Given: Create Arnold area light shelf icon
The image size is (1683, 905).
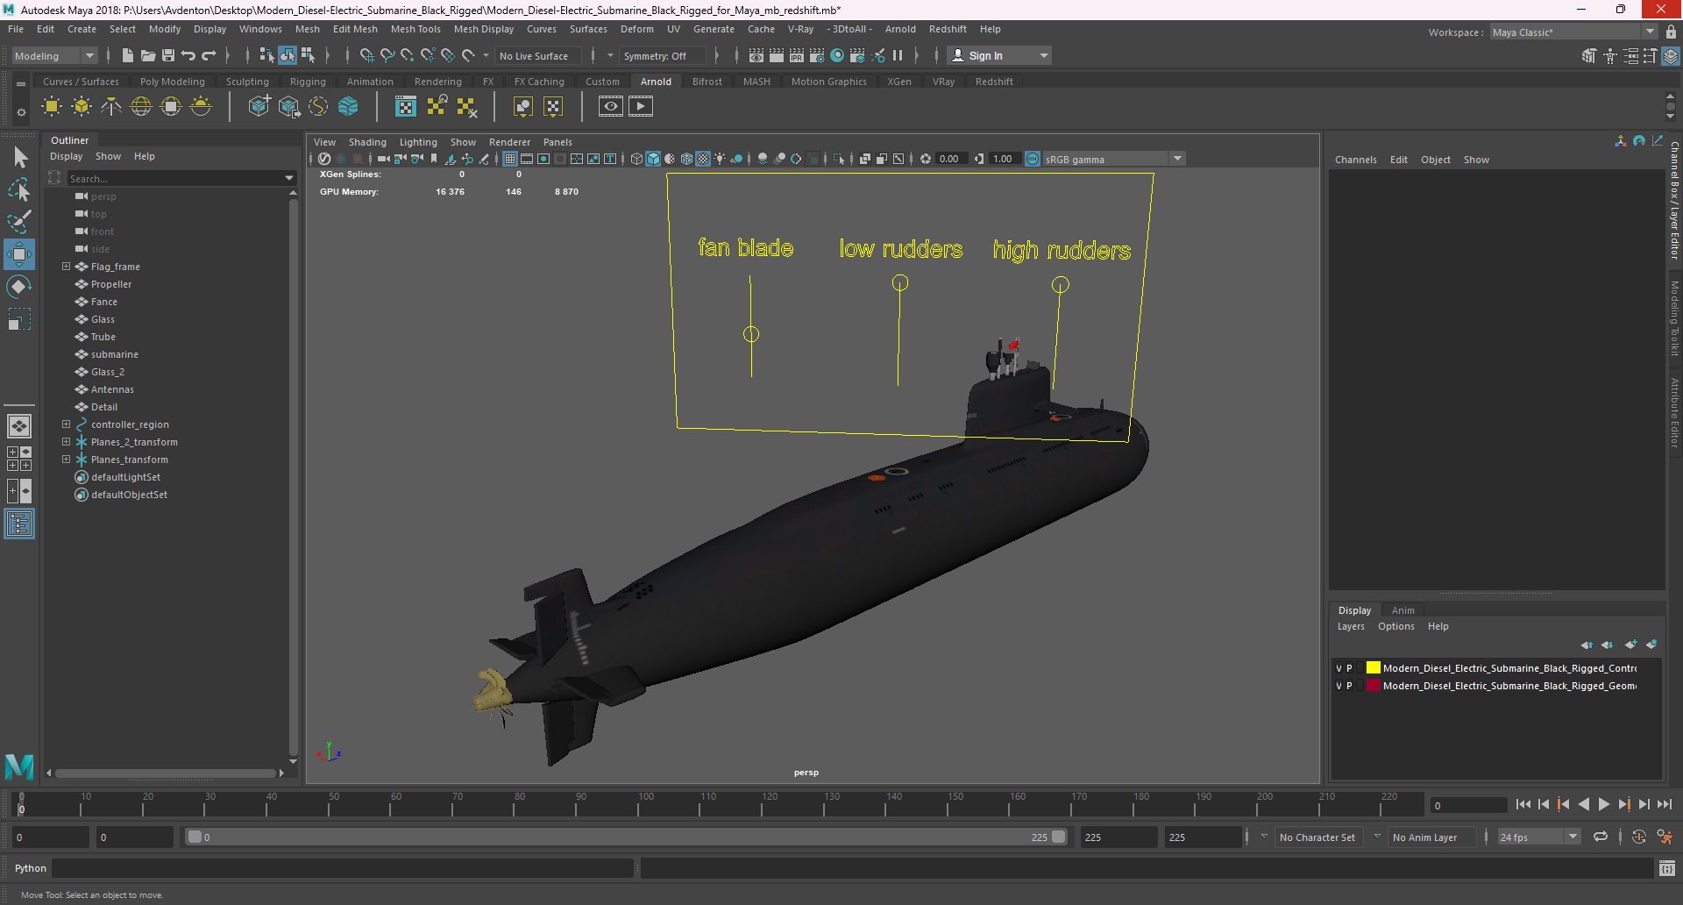Looking at the screenshot, I should pyautogui.click(x=52, y=107).
